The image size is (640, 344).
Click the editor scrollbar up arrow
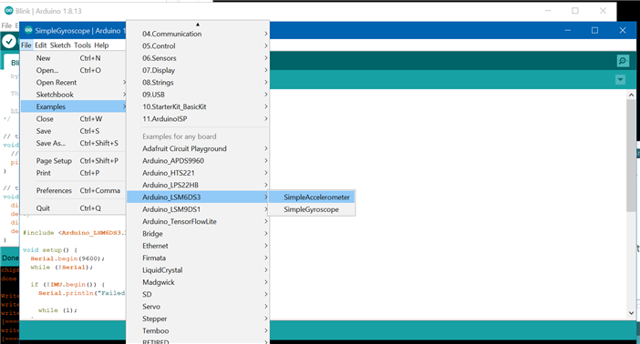pos(631,95)
